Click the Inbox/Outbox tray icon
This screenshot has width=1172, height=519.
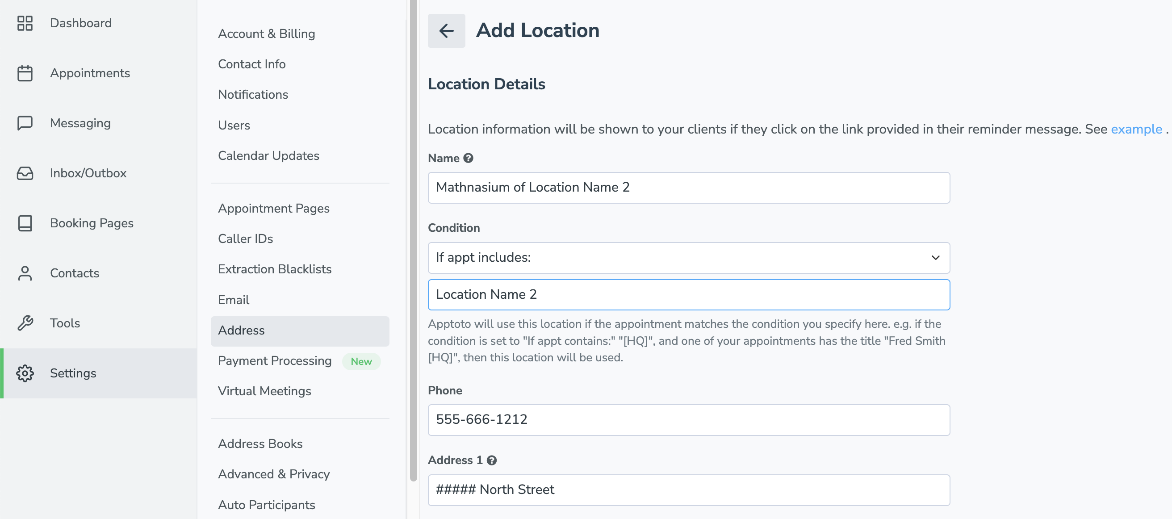click(25, 173)
